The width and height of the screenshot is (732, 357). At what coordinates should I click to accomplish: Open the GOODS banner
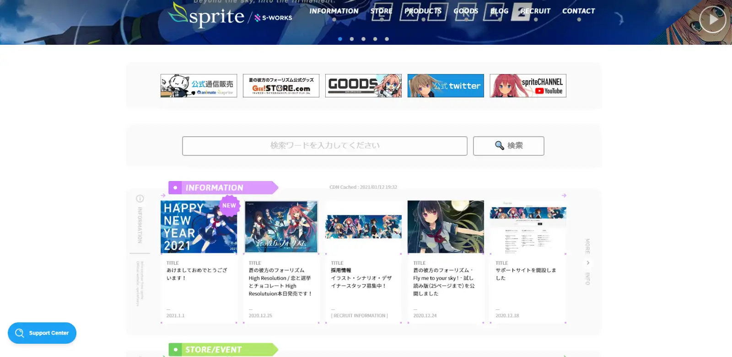tap(364, 85)
